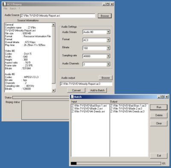
Task: Click the Frame rate 23.976 line
Action: [19, 66]
